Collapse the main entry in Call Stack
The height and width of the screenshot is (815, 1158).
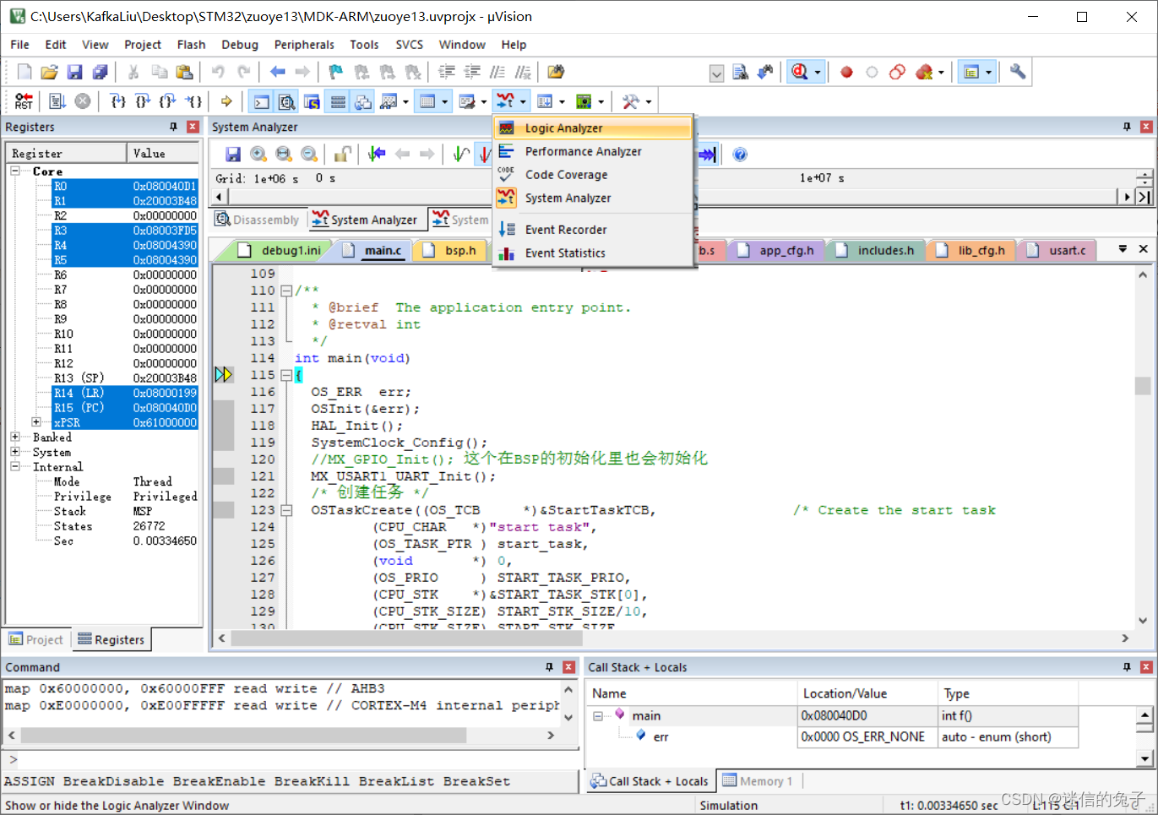tap(598, 716)
